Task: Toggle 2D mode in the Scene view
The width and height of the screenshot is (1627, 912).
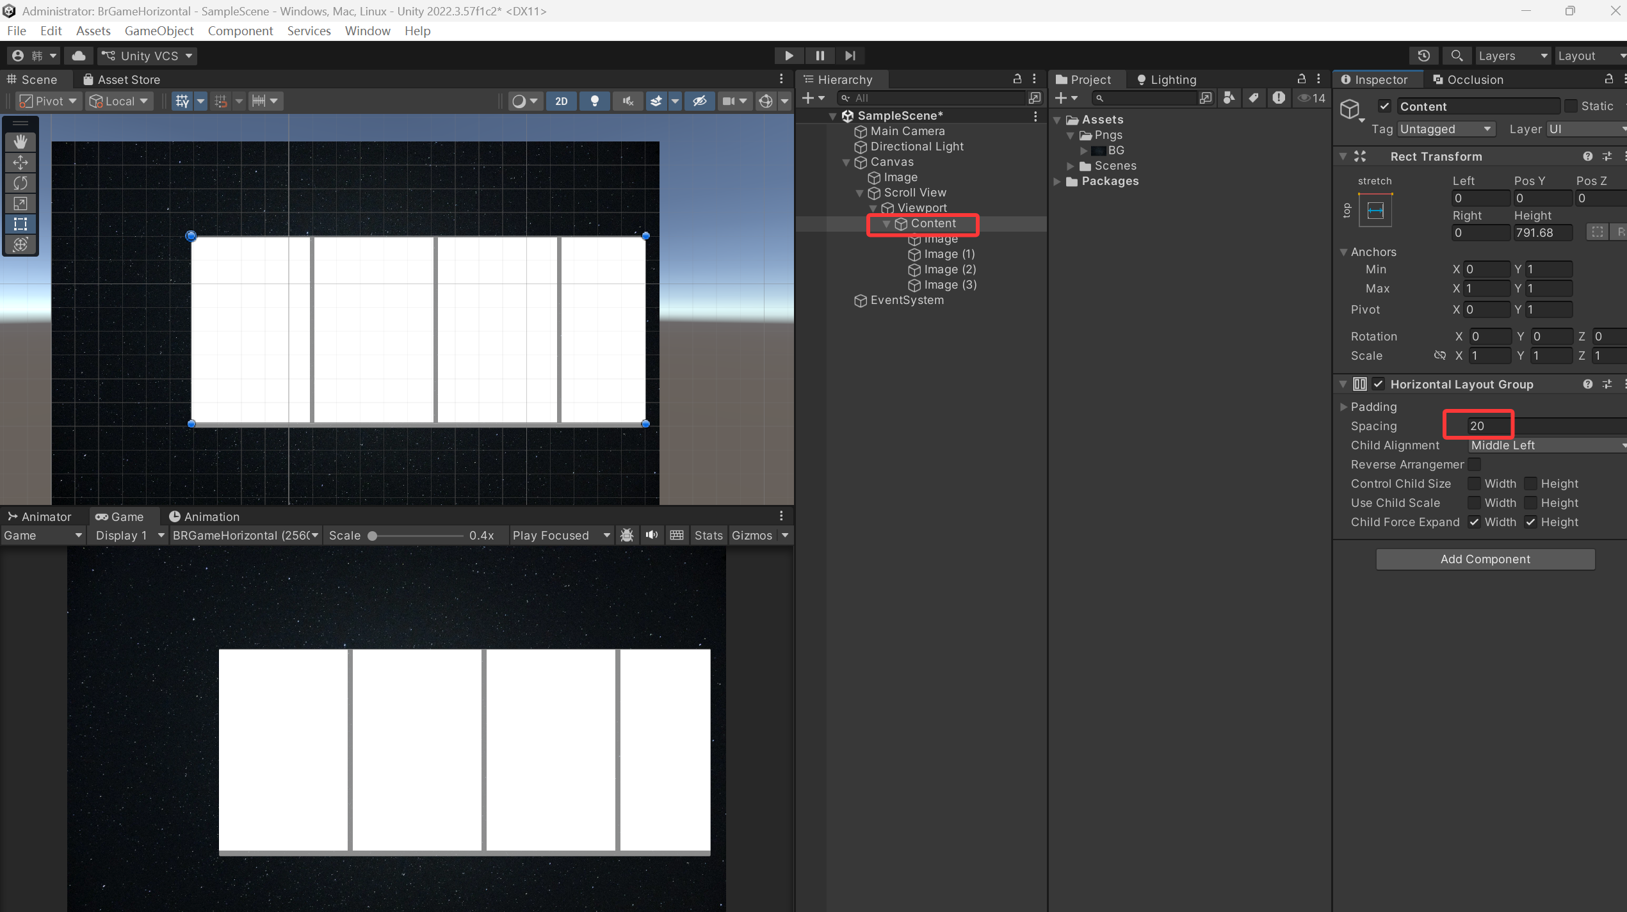Action: 561,100
